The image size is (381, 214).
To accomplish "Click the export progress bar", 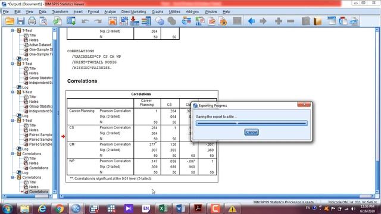I will [x=251, y=123].
